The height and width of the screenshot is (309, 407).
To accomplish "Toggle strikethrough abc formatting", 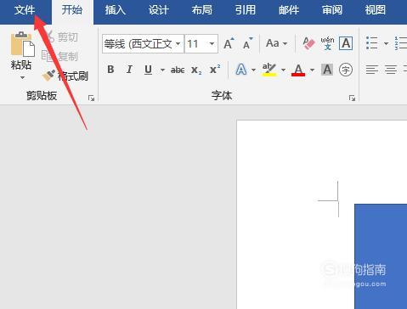I will click(x=178, y=70).
